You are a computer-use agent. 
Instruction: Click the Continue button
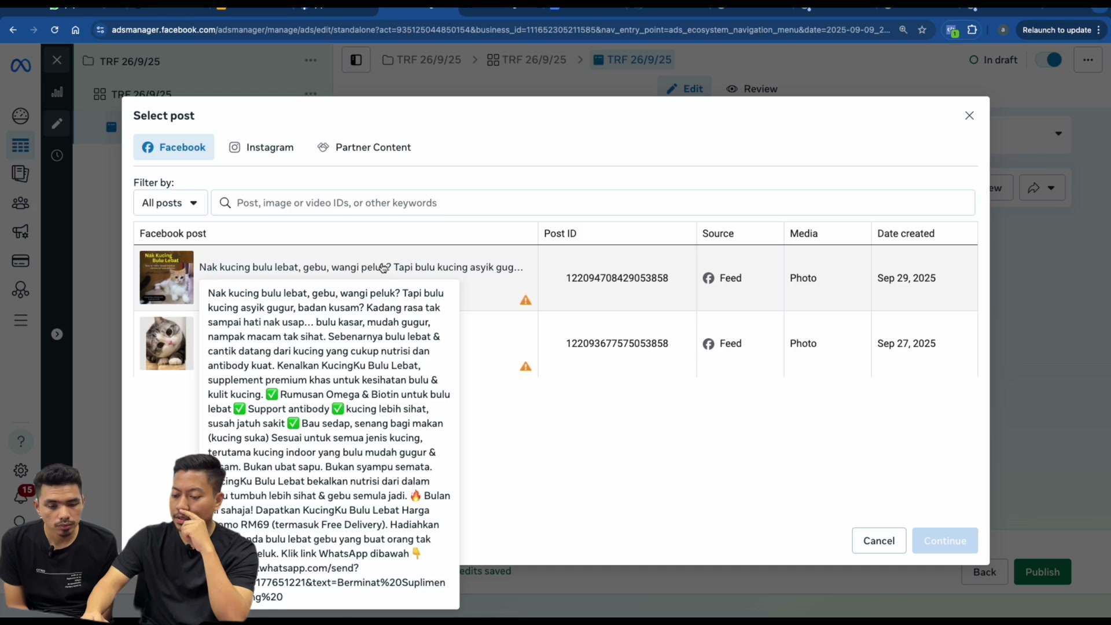point(945,541)
